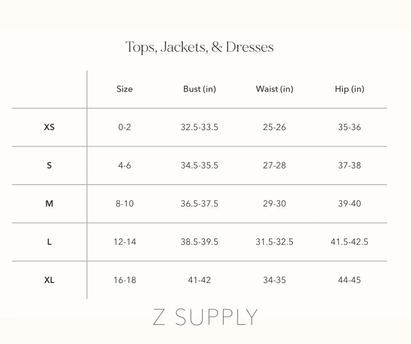Click the Size column header
The height and width of the screenshot is (344, 411).
(x=125, y=89)
